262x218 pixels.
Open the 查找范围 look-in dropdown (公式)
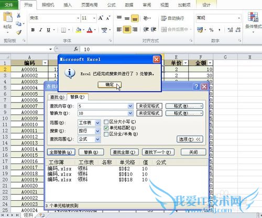pyautogui.click(x=97, y=139)
